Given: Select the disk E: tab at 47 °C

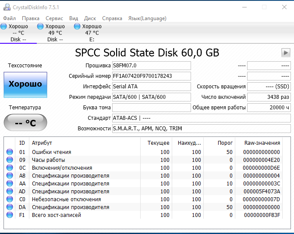Looking at the screenshot, I should coord(89,33).
